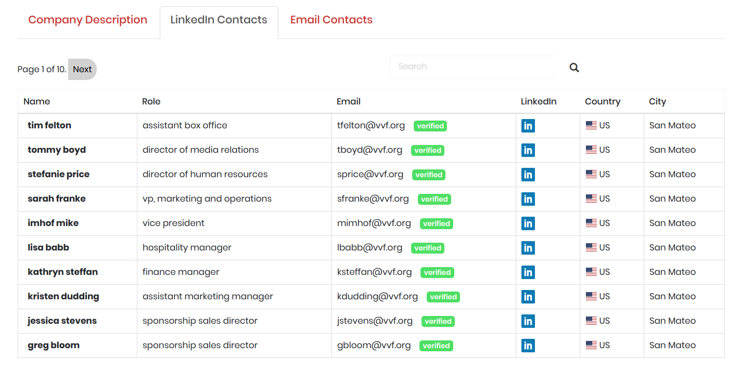The width and height of the screenshot is (741, 370).
Task: Select the name jessica stevens
Action: pyautogui.click(x=62, y=321)
